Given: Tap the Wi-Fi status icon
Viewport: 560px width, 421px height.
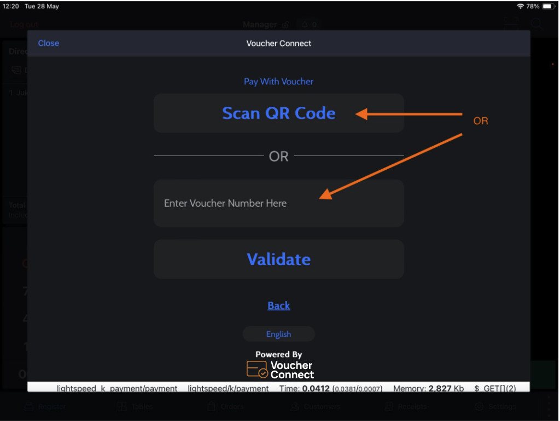Looking at the screenshot, I should click(520, 6).
